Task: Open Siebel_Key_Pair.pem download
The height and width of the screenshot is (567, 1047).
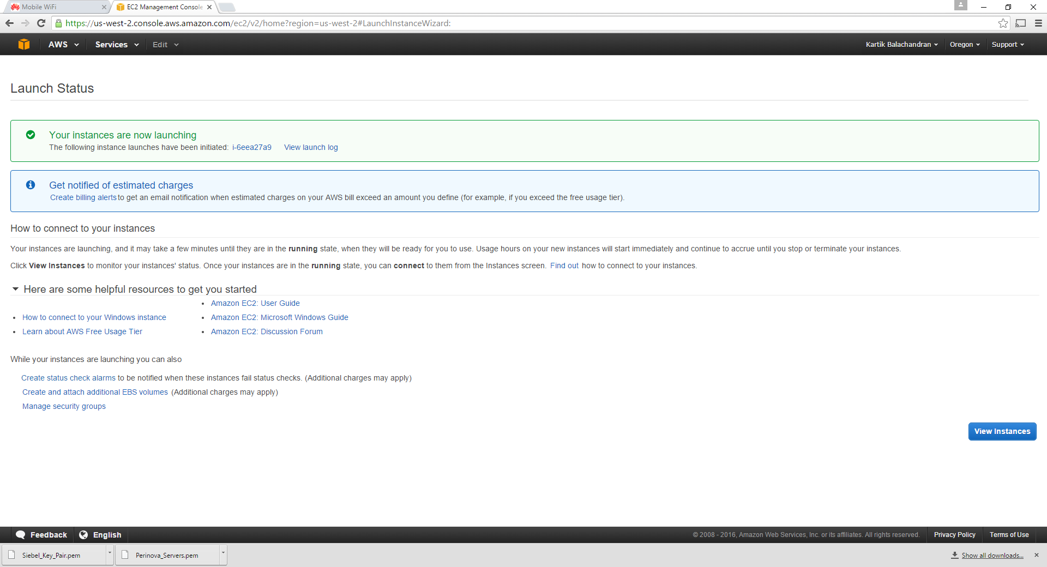Action: pos(55,555)
